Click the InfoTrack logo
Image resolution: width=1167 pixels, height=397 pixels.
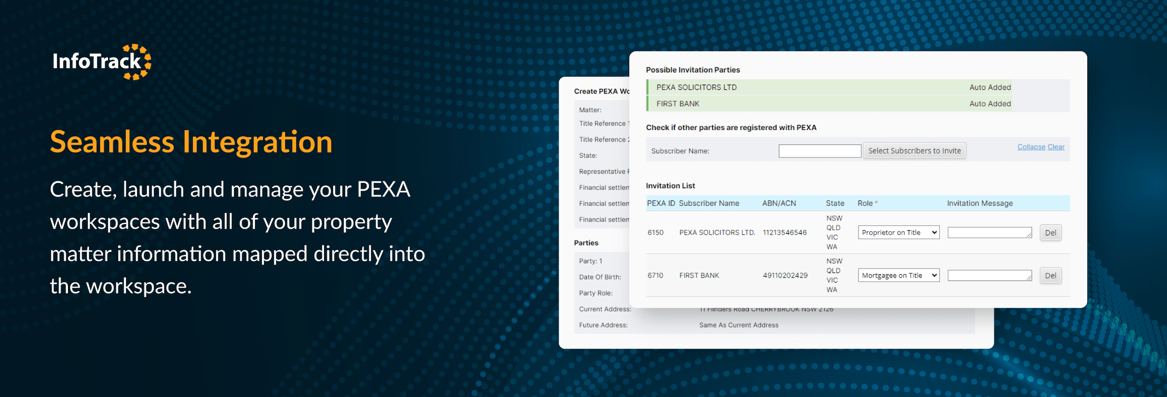point(102,62)
